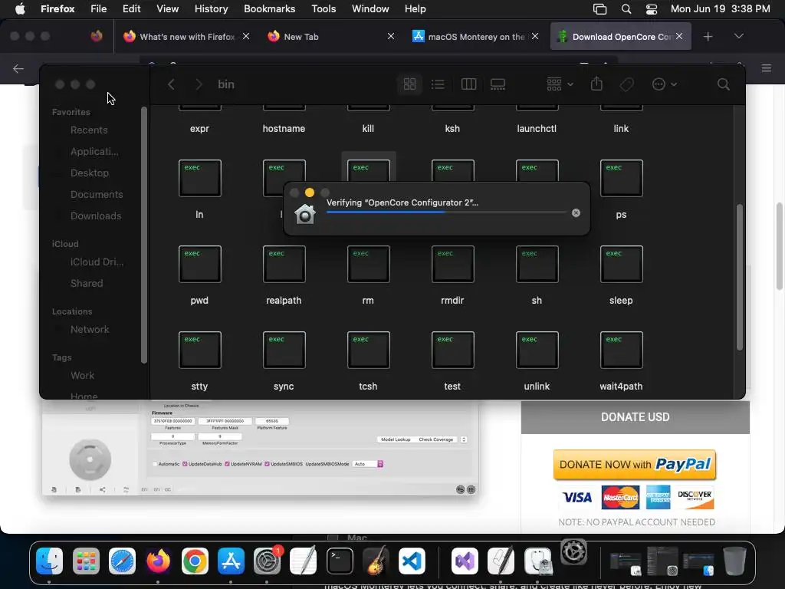Viewport: 785px width, 589px height.
Task: Open Disk Utility from the Dock
Action: [x=538, y=561]
